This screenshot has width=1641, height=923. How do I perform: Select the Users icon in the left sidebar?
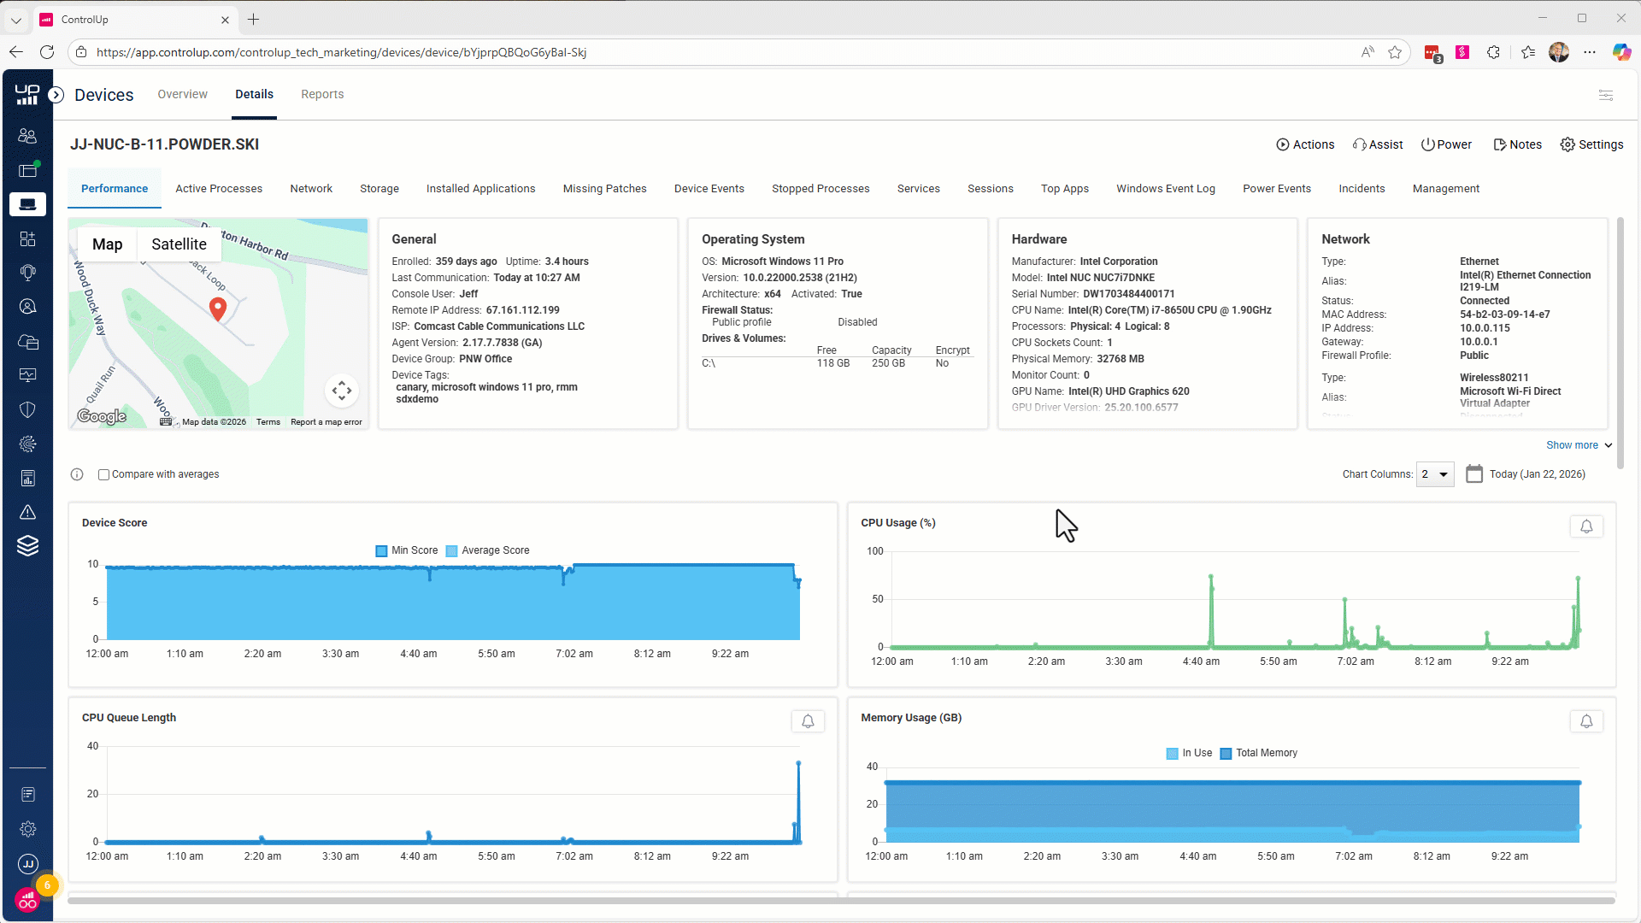click(x=27, y=135)
